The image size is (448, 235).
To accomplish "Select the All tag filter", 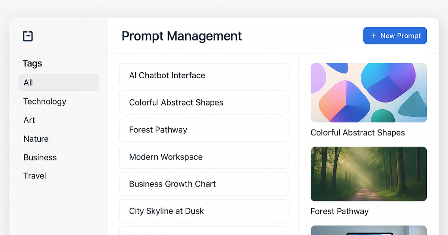I will point(59,82).
